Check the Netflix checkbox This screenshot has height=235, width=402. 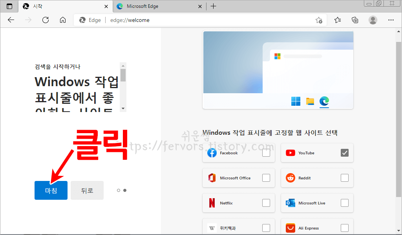[x=266, y=203]
